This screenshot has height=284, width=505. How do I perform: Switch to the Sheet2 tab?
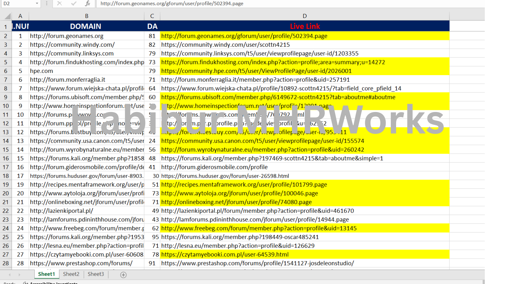click(71, 274)
